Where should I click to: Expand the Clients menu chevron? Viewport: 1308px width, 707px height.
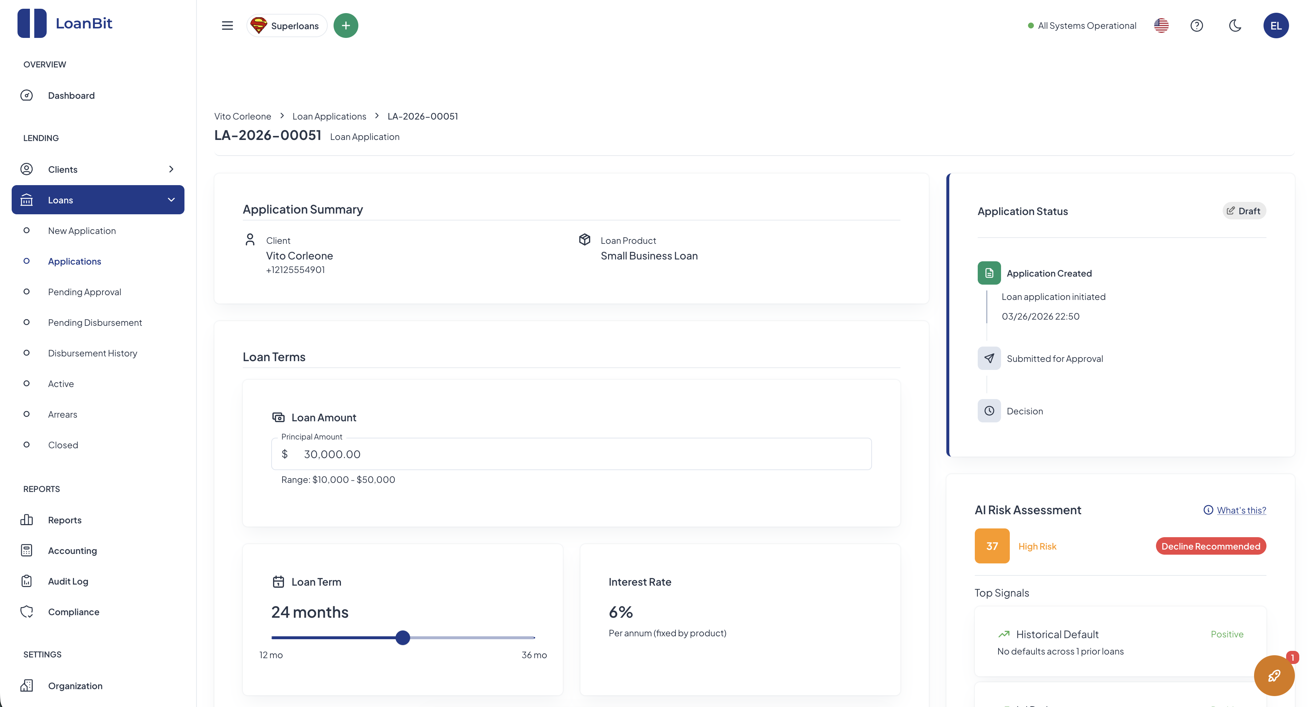[171, 169]
